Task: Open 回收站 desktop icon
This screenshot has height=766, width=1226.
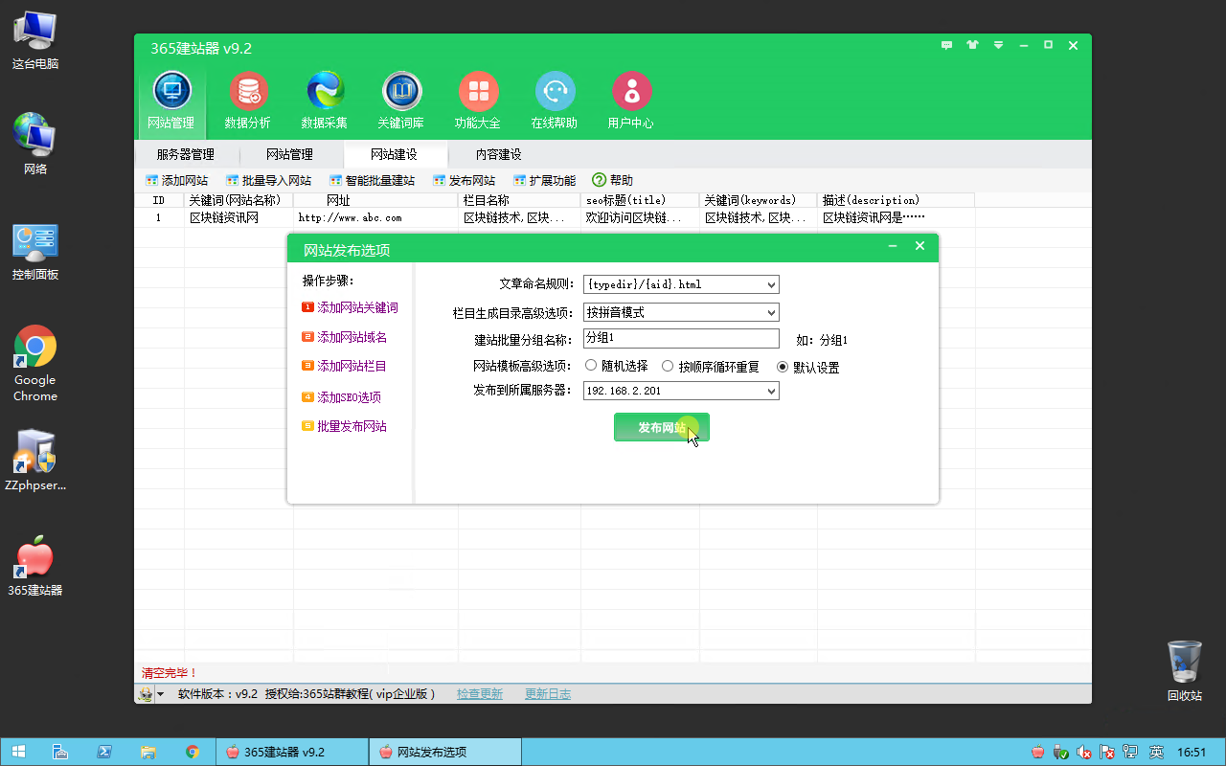Action: (x=1185, y=670)
